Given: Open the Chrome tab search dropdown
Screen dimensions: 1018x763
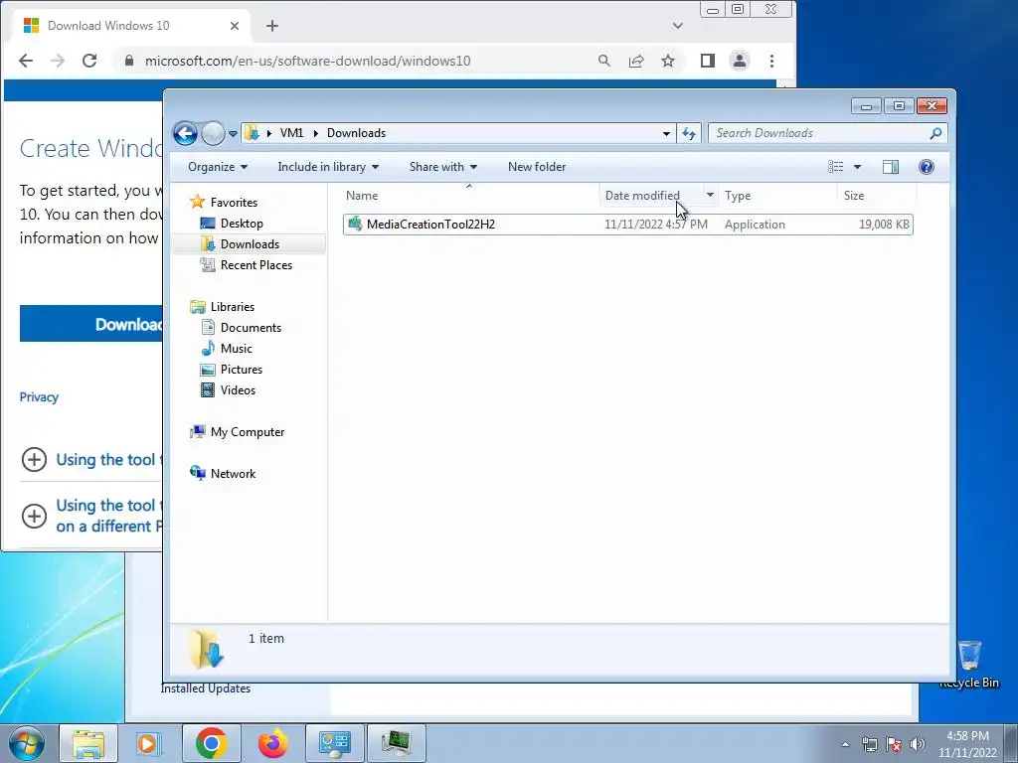Looking at the screenshot, I should point(677,26).
